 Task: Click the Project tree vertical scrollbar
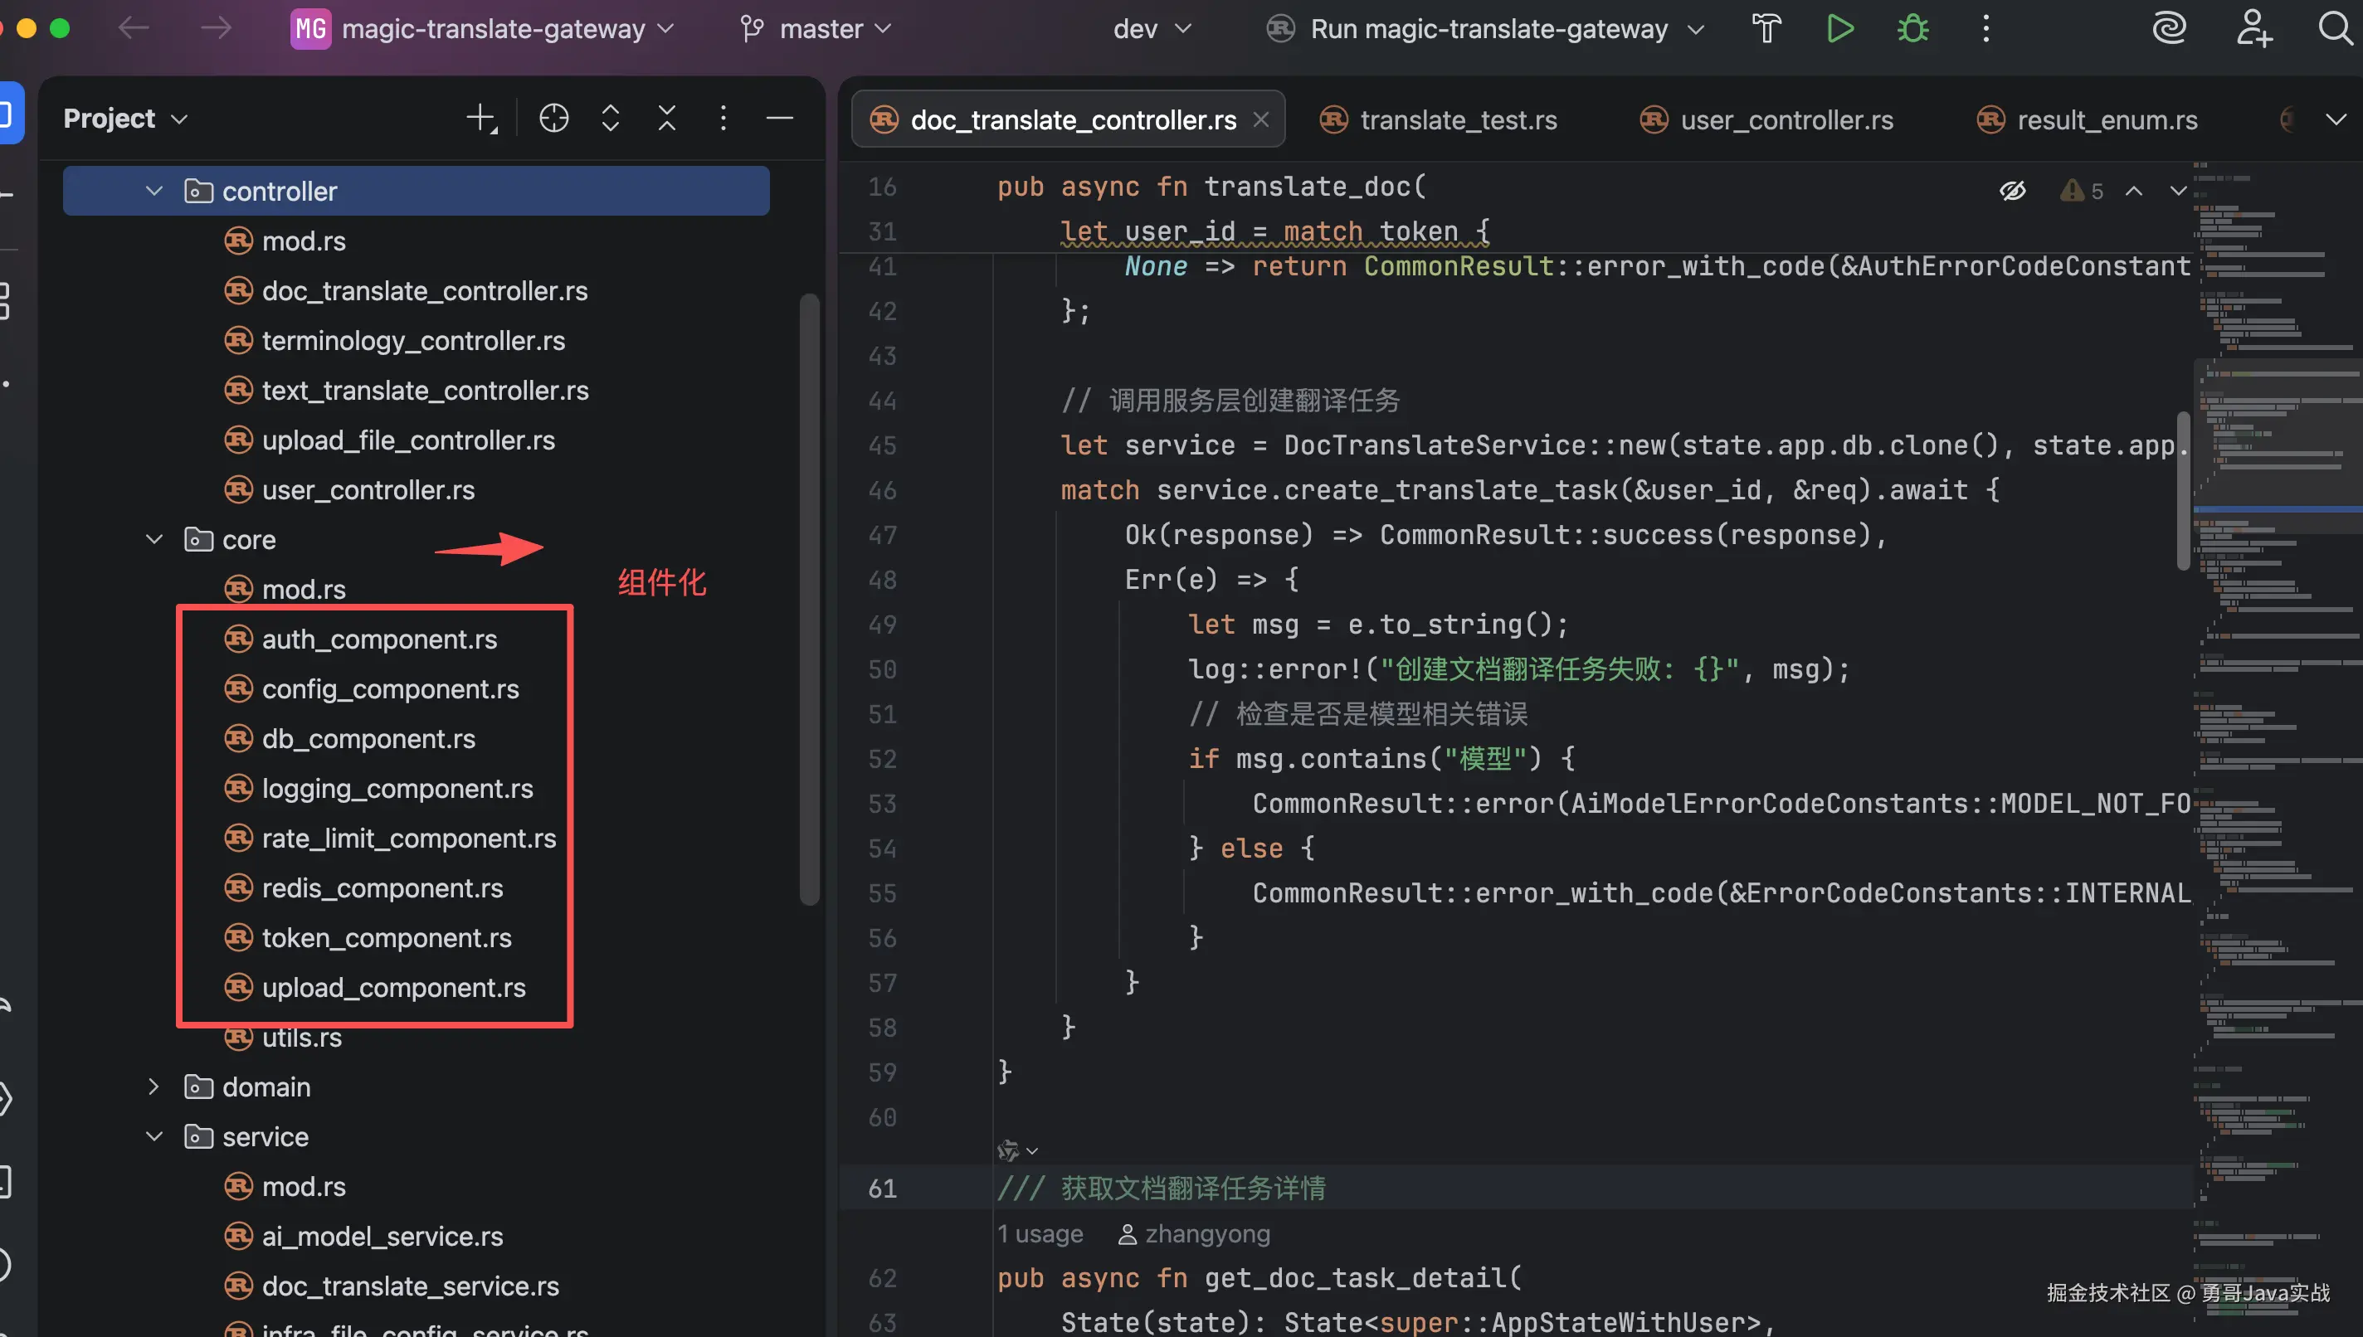[809, 599]
